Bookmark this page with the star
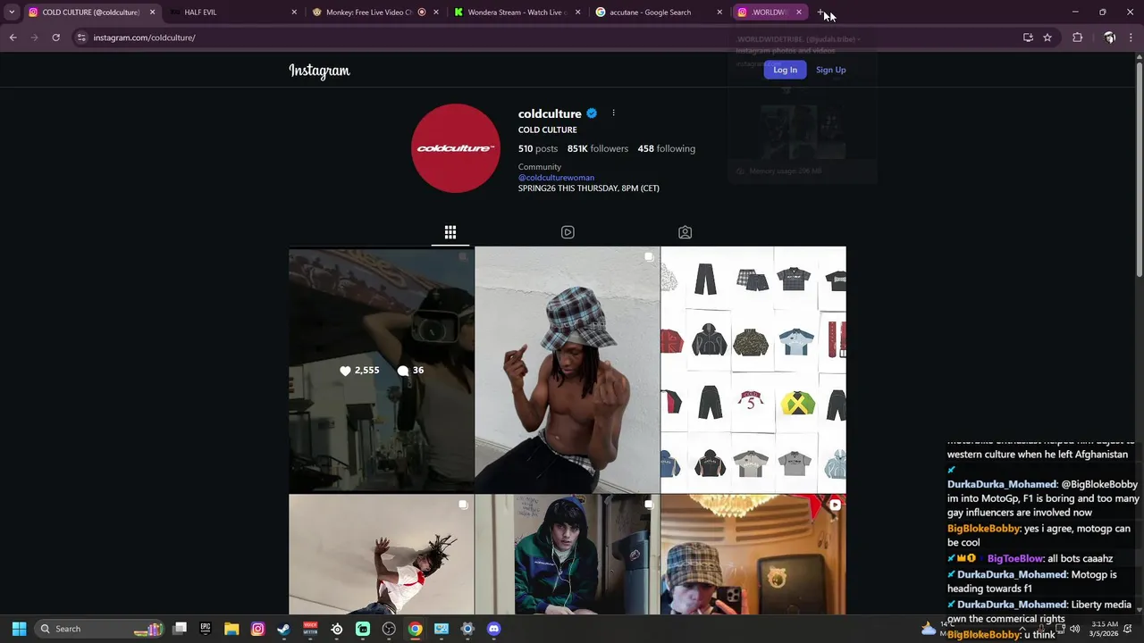 1047,38
